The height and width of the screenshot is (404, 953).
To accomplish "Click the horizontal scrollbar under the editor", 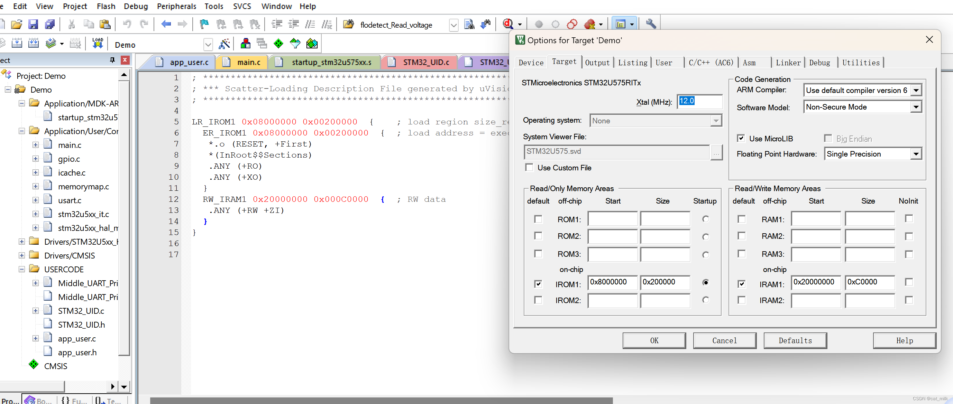I will (381, 400).
